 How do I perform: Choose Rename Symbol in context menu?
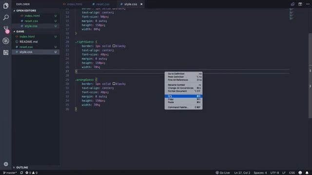pyautogui.click(x=183, y=85)
